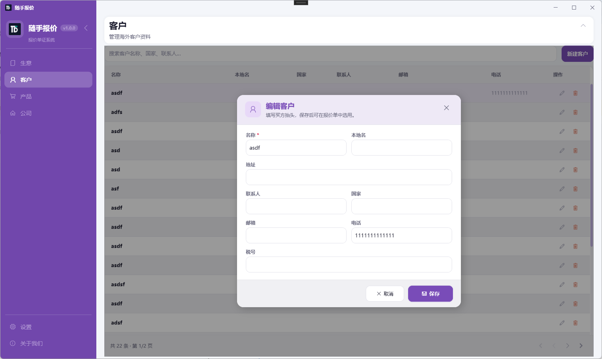This screenshot has width=602, height=359.
Task: Delete the asdsf customer row
Action: (576, 284)
